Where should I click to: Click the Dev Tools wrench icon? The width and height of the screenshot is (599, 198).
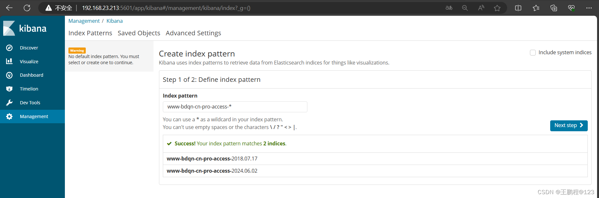point(9,103)
